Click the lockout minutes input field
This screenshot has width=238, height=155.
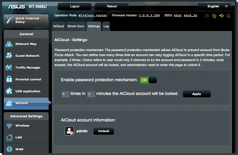pos(91,94)
